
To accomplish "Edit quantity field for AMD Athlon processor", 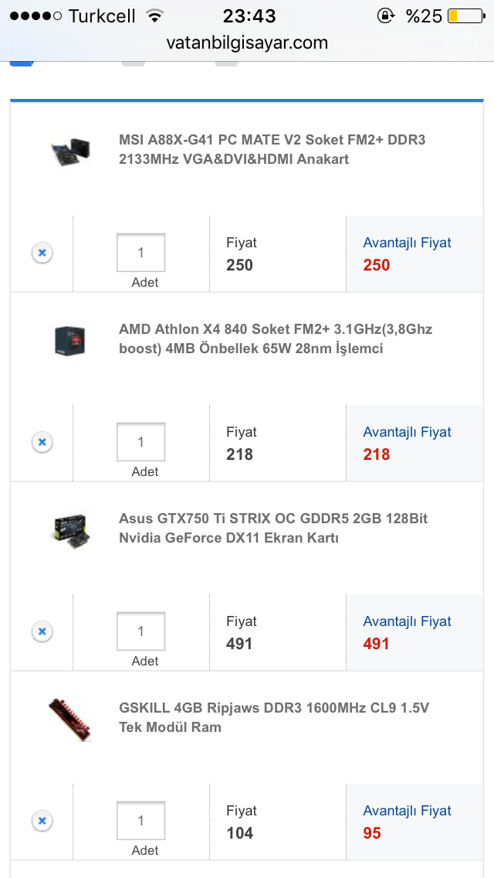I will tap(140, 442).
